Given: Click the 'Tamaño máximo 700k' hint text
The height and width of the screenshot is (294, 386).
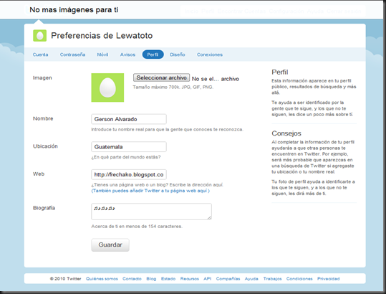Looking at the screenshot, I should coord(173,87).
